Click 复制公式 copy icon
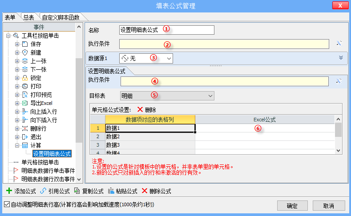This screenshot has width=351, height=216. (77, 191)
